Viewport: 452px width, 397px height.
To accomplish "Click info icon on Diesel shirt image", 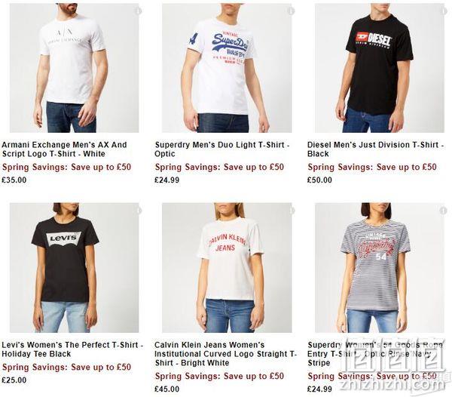I will pyautogui.click(x=444, y=11).
